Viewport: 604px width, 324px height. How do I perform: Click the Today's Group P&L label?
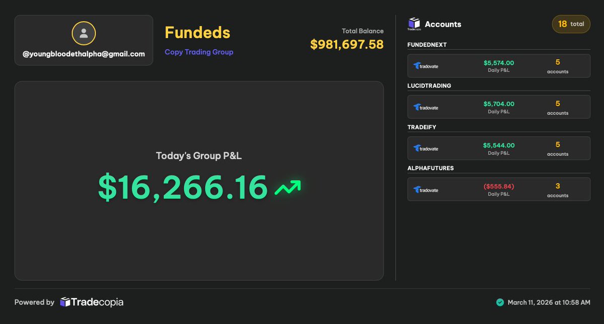click(x=199, y=156)
